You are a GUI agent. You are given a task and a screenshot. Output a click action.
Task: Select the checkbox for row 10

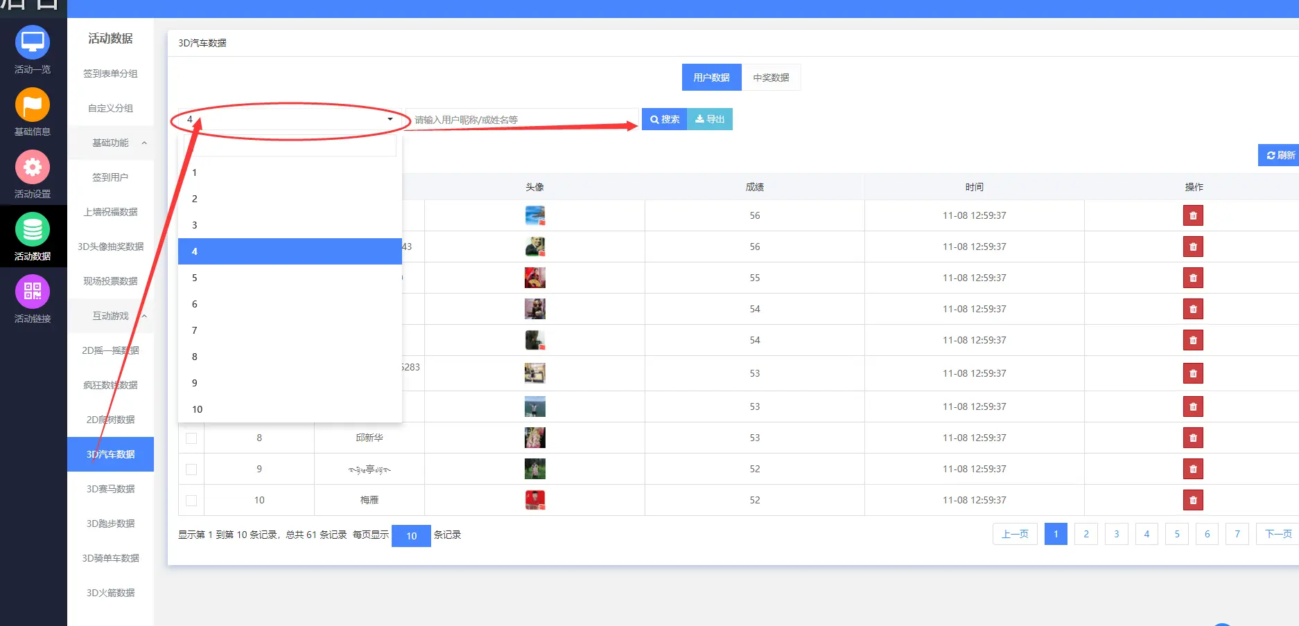[191, 501]
